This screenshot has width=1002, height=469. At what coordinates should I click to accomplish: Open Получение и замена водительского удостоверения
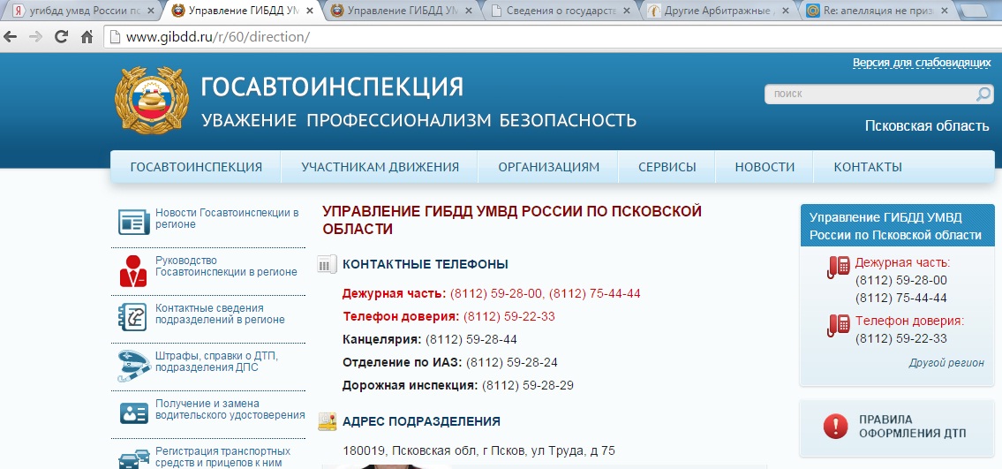[230, 410]
